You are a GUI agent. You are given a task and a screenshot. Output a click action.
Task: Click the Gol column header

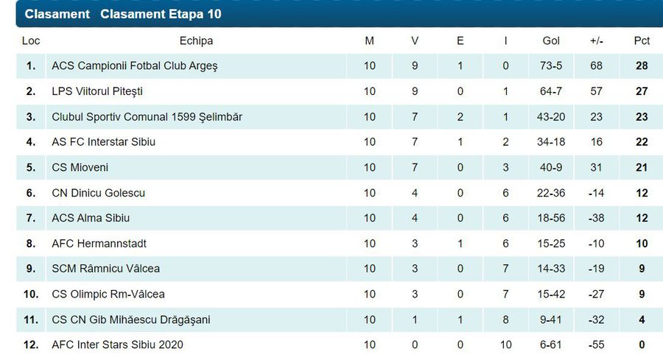[551, 41]
